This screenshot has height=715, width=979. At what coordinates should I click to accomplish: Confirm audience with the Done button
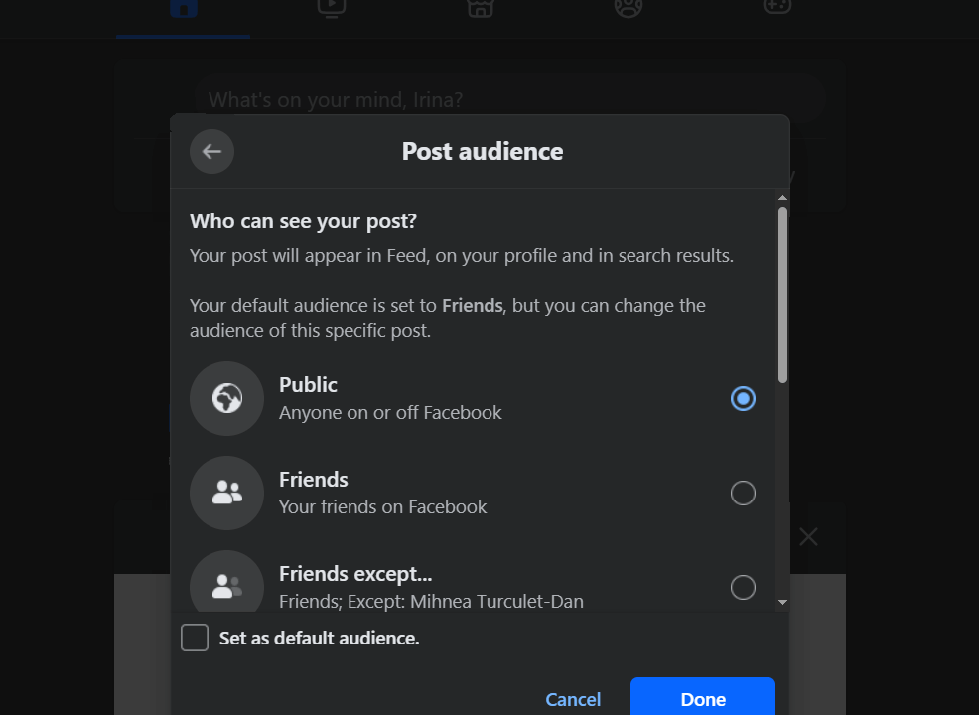coord(703,698)
